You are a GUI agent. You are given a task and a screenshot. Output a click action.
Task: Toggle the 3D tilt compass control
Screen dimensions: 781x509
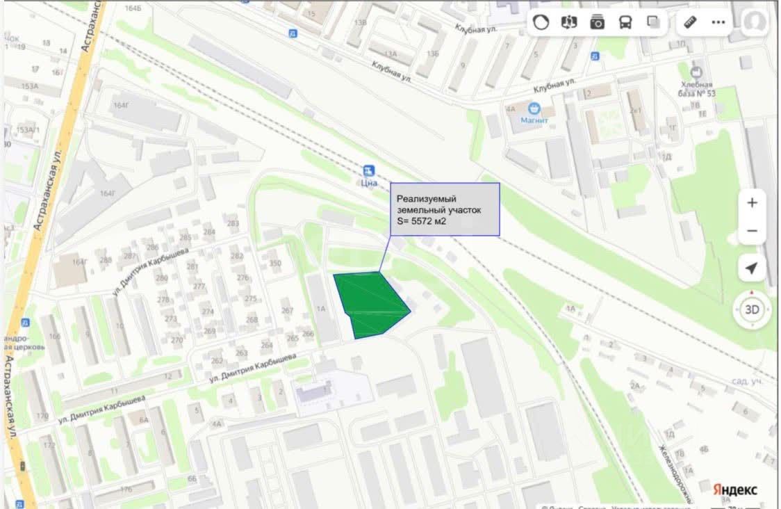point(752,309)
